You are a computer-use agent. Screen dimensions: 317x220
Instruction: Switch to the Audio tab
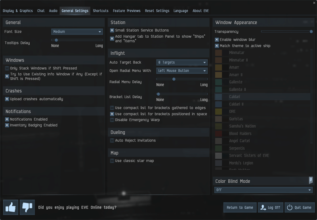(53, 11)
